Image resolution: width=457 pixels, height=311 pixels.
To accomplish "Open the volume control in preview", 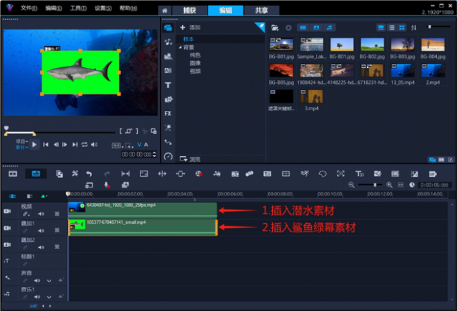I will click(x=94, y=144).
